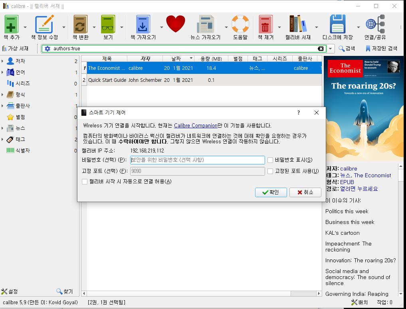
Task: Sort by the 제목 column header
Action: pos(107,59)
